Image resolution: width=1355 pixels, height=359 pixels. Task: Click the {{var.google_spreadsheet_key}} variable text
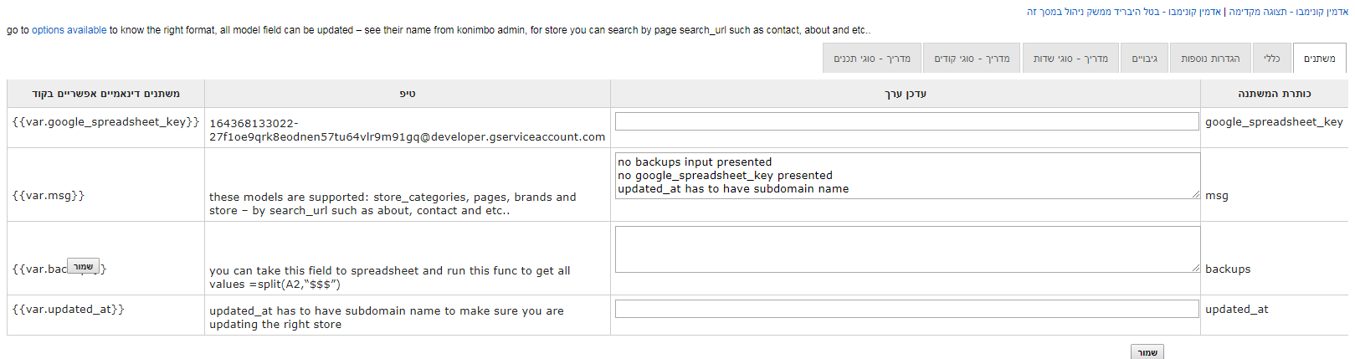coord(105,122)
